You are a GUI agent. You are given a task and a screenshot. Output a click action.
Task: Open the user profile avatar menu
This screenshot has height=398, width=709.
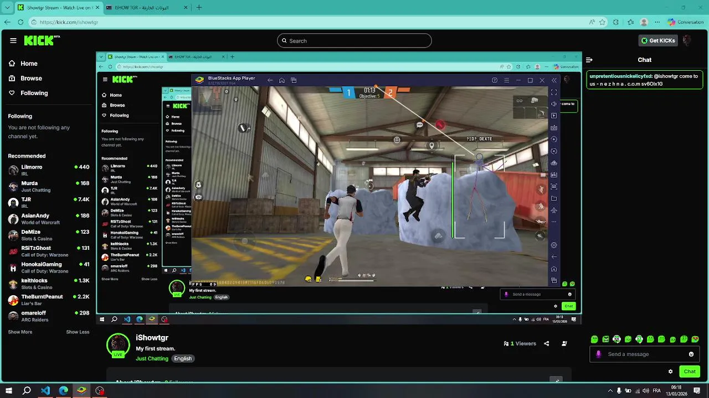(x=687, y=40)
